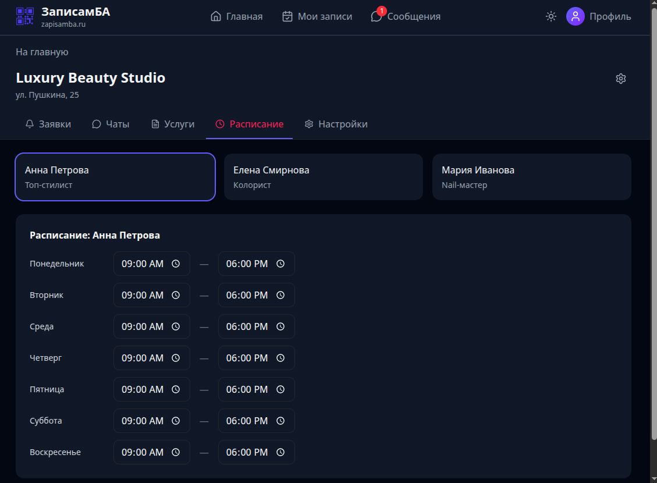Click the zapisamba.ru site text

coord(63,24)
